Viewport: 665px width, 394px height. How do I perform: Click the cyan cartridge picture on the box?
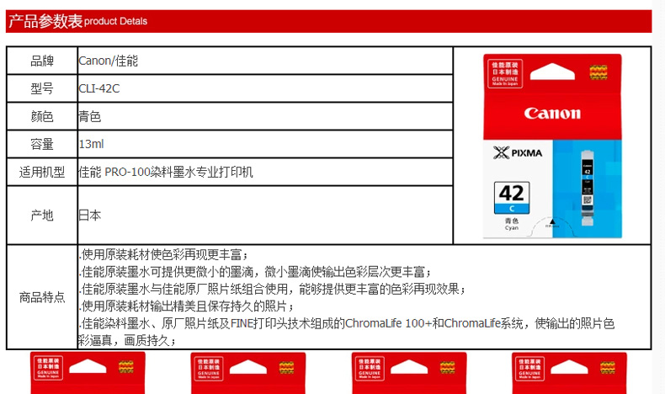pyautogui.click(x=587, y=189)
